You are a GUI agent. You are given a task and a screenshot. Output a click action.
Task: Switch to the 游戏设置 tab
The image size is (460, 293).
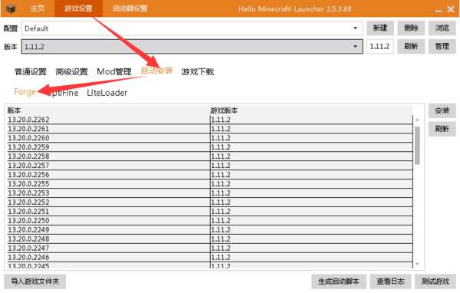point(78,8)
